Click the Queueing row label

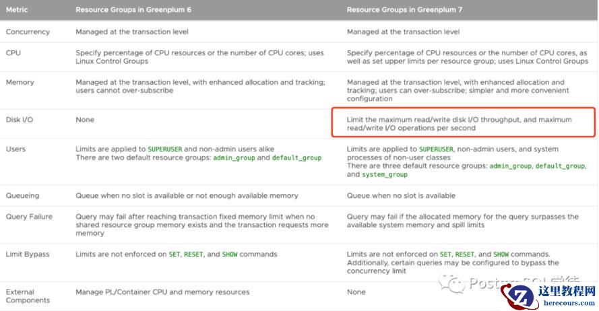[x=23, y=196]
